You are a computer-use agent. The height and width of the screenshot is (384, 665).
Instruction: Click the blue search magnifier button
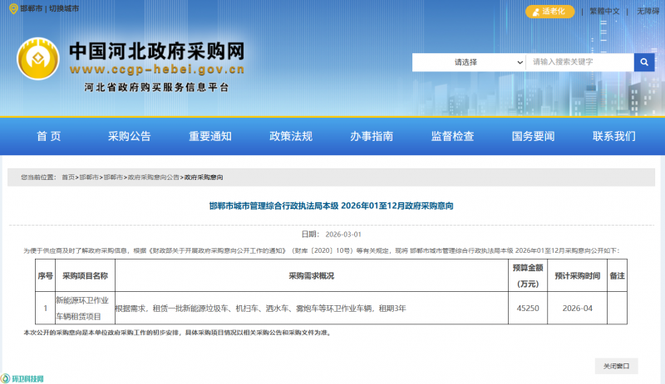(644, 62)
